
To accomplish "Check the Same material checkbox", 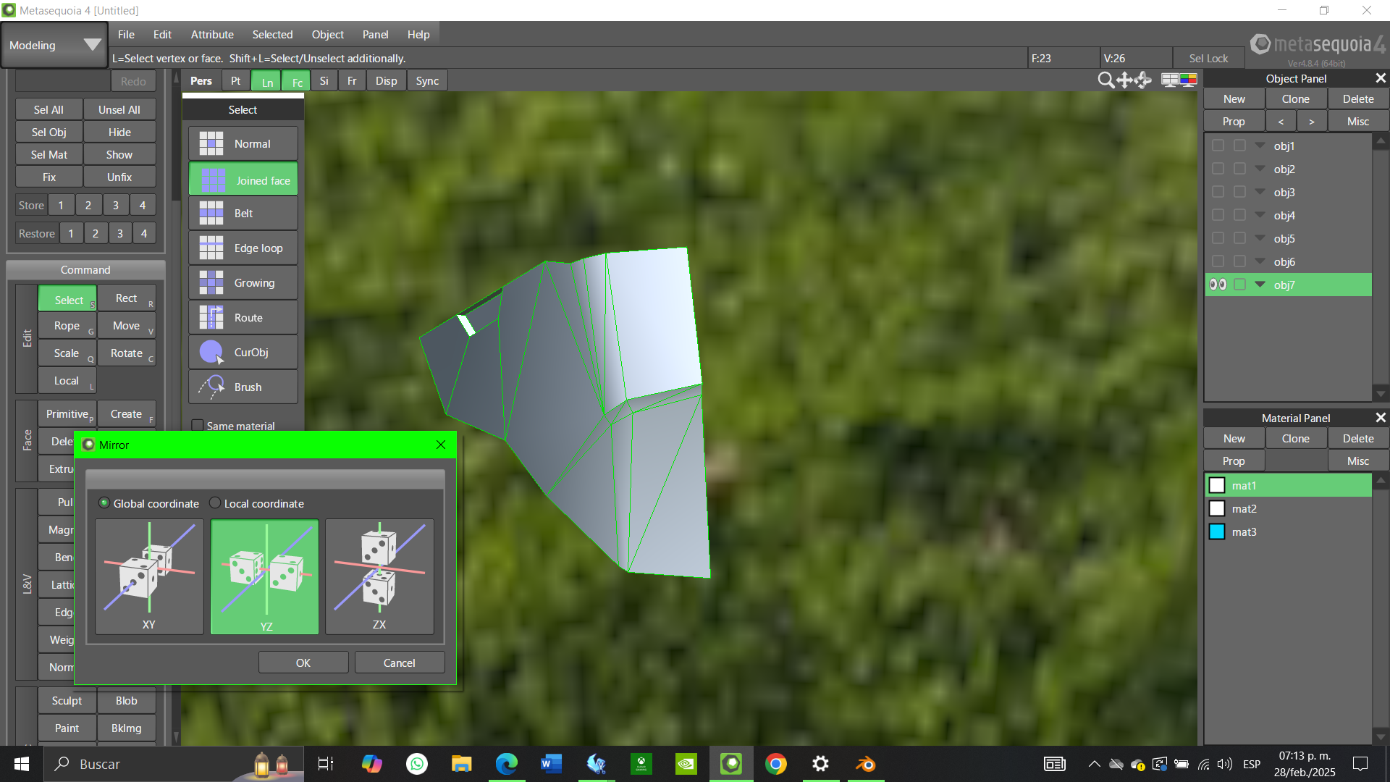I will (x=197, y=426).
